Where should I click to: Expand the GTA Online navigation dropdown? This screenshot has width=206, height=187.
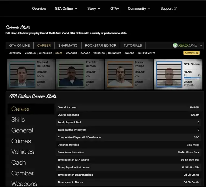pyautogui.click(x=76, y=9)
